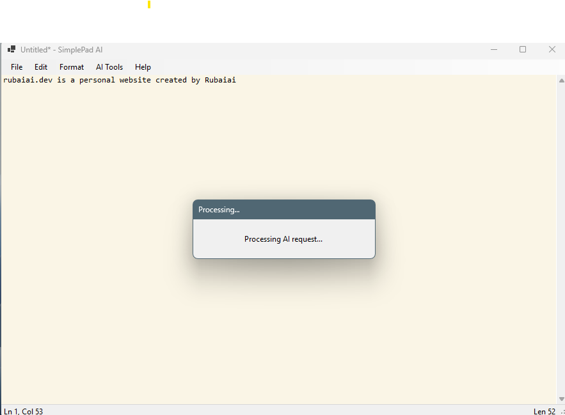Open the AI Tools menu
The height and width of the screenshot is (415, 565).
tap(109, 67)
